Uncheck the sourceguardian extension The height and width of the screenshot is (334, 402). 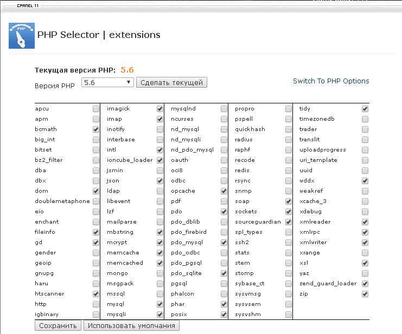coord(289,222)
